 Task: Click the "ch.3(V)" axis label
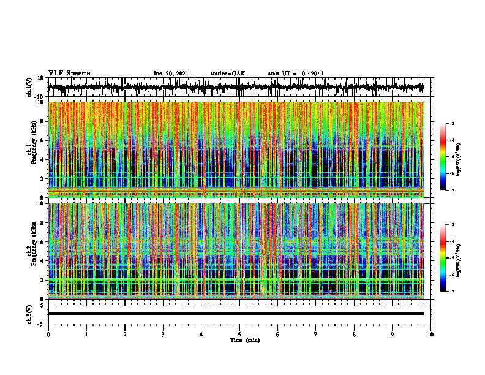tap(29, 314)
